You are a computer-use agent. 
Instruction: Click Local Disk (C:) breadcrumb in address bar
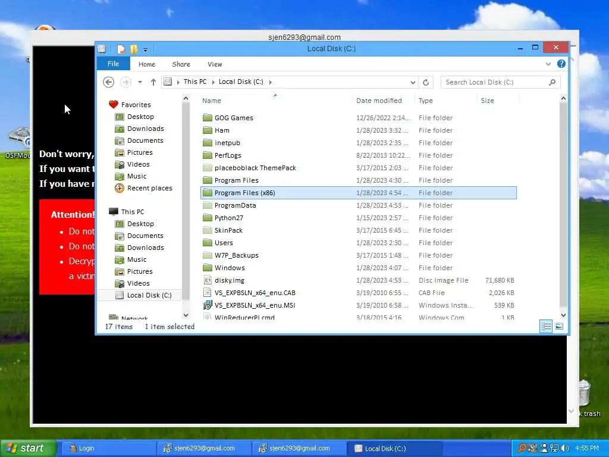tap(241, 82)
